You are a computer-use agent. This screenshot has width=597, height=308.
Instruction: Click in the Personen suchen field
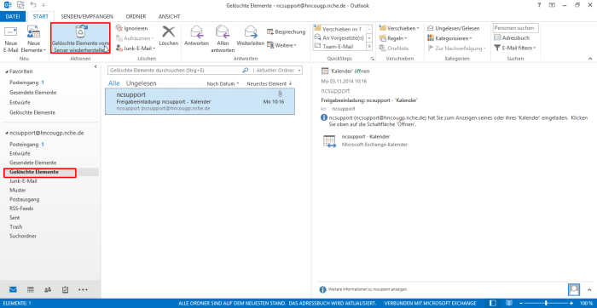pos(515,28)
